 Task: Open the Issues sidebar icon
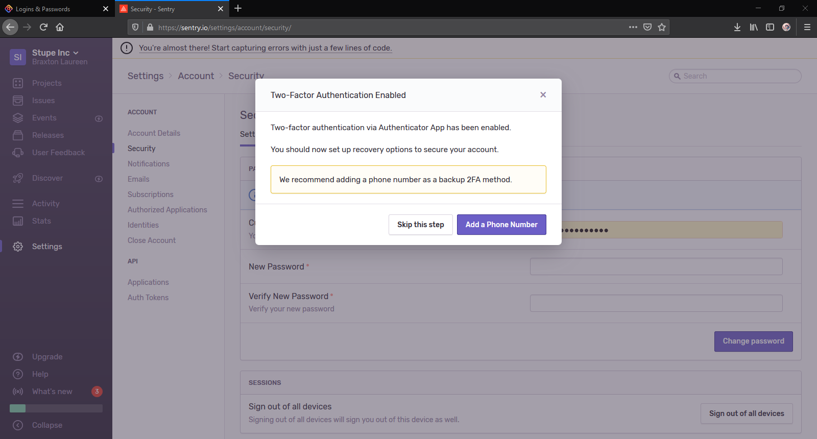point(18,101)
